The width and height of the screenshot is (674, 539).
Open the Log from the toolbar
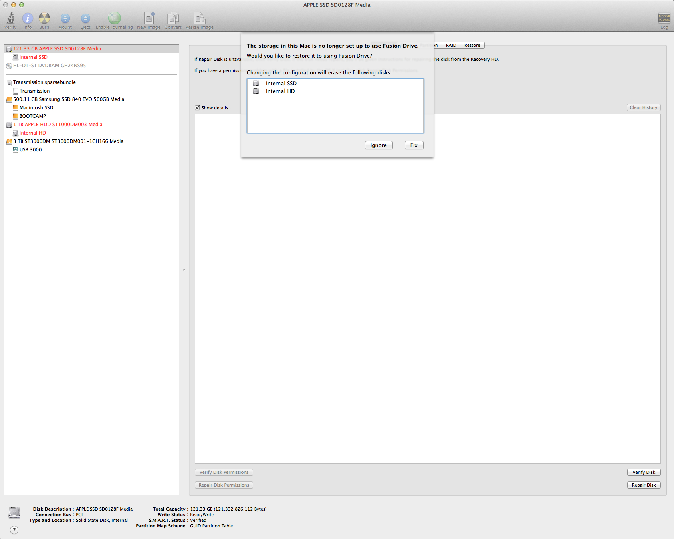coord(664,18)
